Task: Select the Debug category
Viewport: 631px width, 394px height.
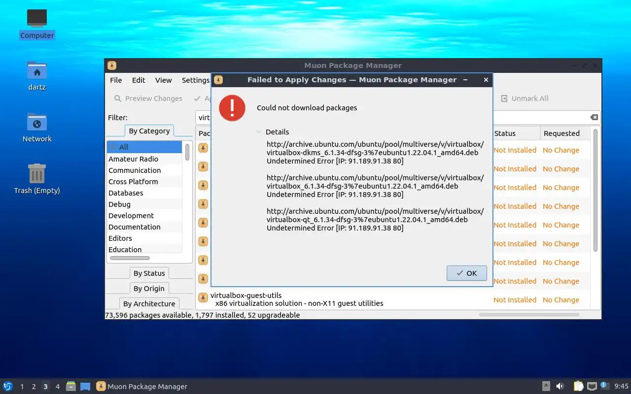Action: point(144,204)
